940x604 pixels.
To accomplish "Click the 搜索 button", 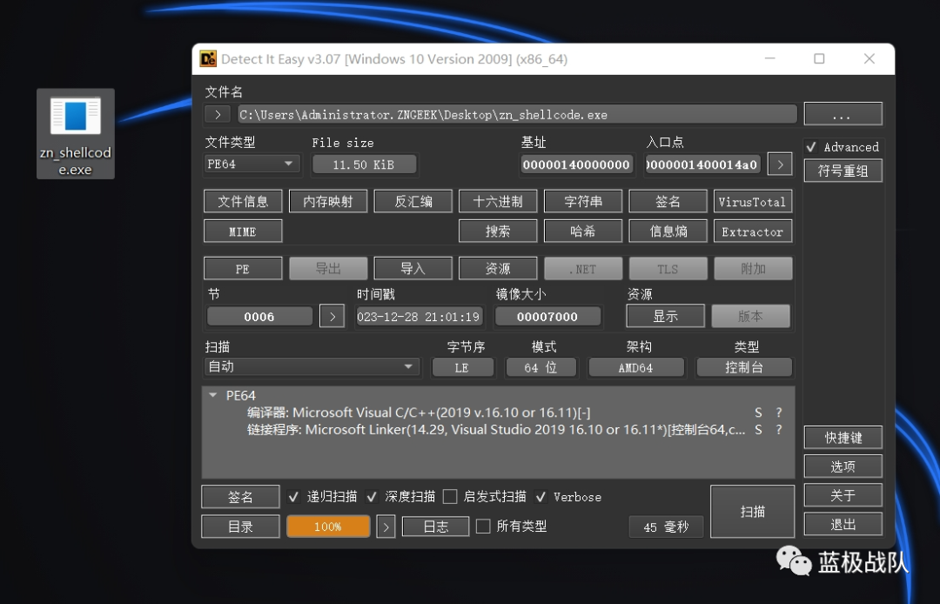I will [x=498, y=232].
